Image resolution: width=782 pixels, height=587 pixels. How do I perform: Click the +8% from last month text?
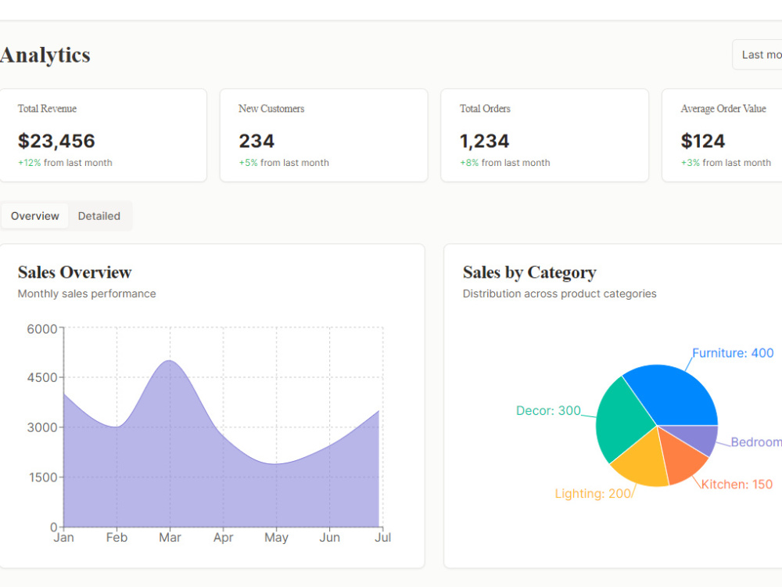504,163
